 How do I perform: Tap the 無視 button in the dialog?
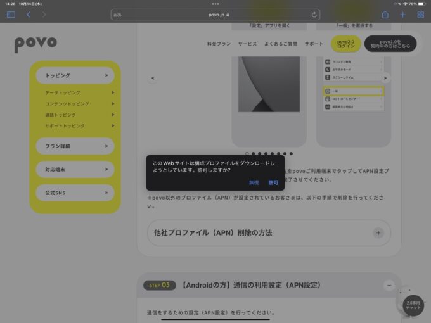(254, 182)
